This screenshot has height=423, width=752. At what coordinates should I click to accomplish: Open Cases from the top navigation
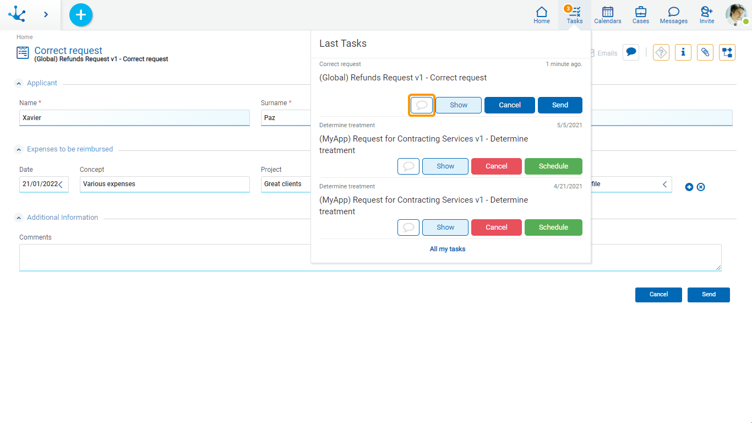coord(640,15)
